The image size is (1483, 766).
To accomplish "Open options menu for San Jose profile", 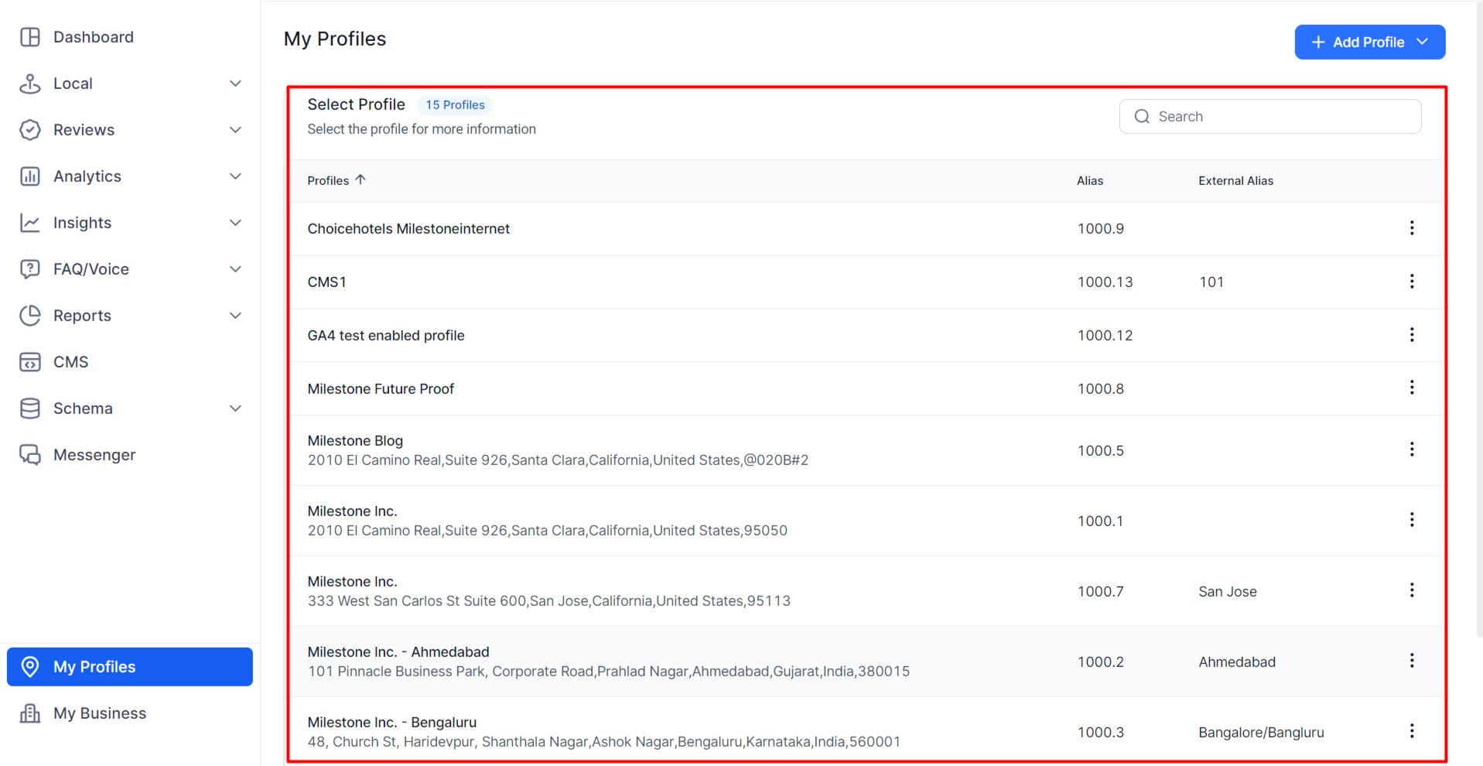I will 1412,590.
